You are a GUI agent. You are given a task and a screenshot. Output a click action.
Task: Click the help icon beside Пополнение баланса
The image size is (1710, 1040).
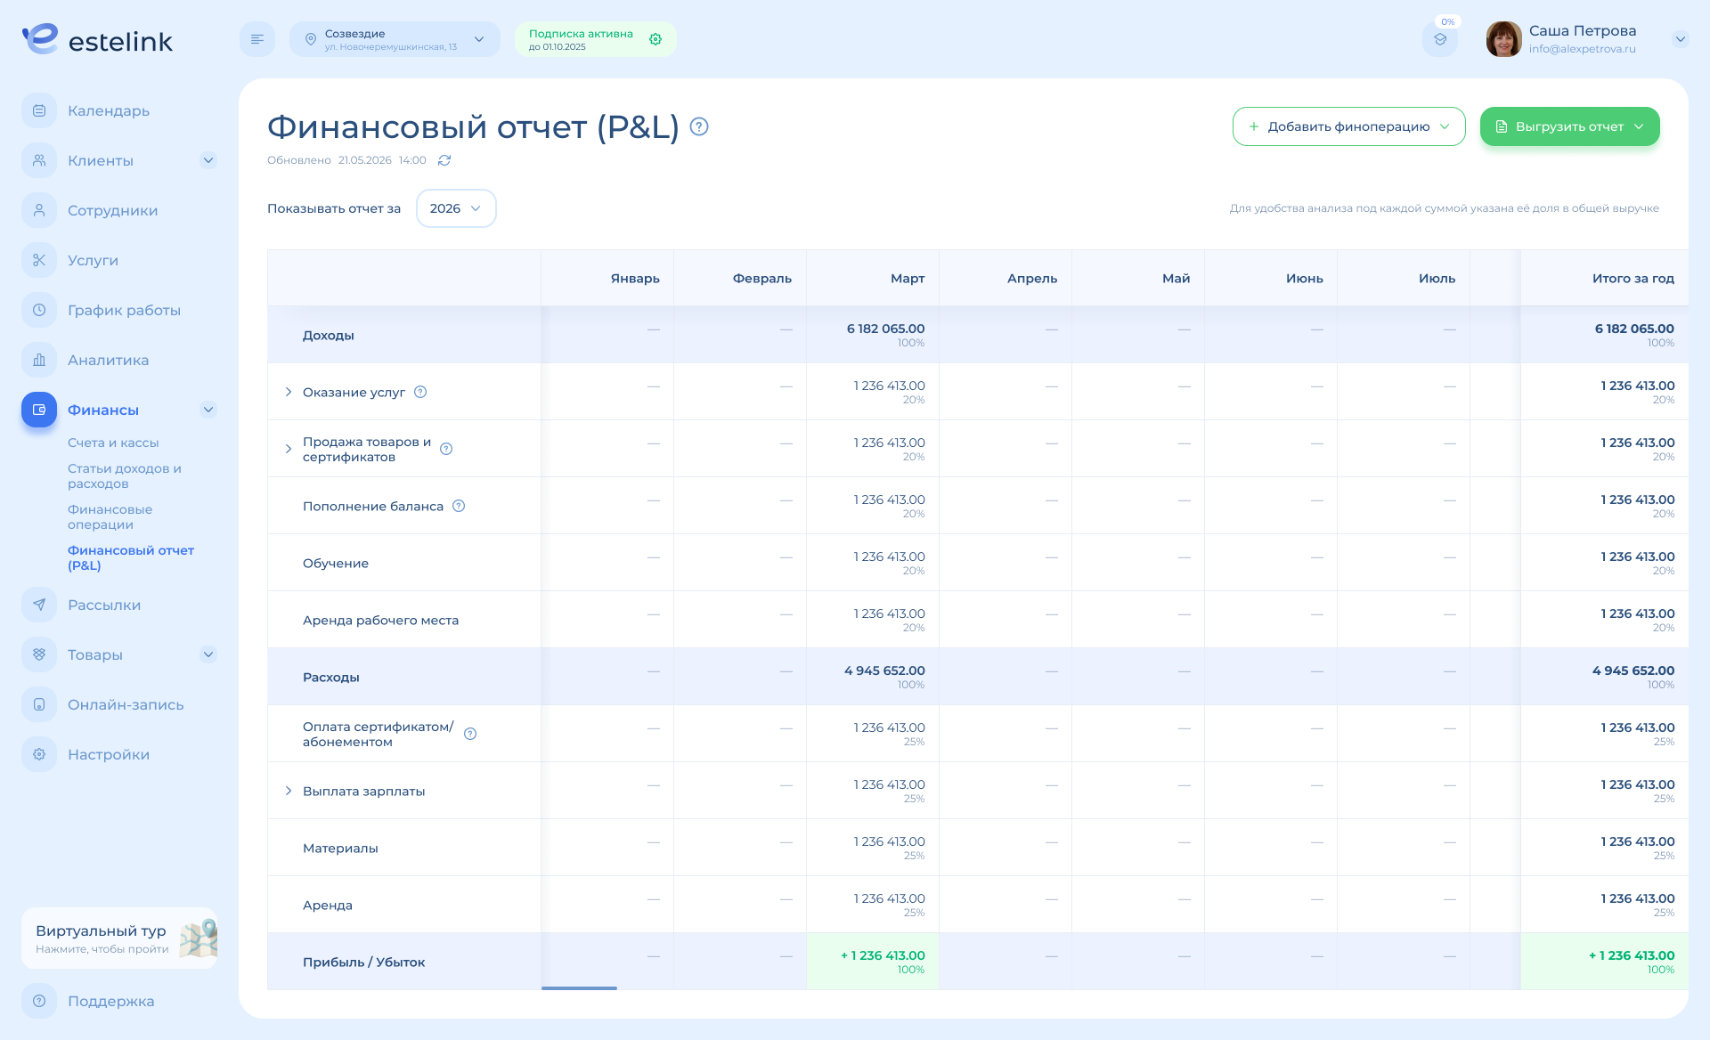coord(459,506)
